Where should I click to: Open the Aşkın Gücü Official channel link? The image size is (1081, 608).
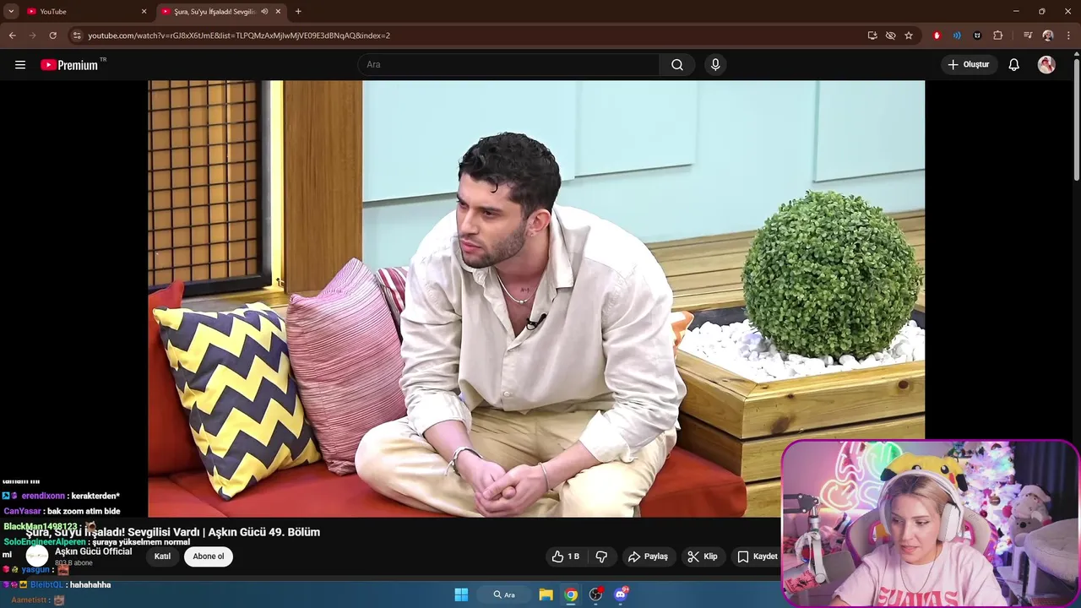(x=94, y=551)
